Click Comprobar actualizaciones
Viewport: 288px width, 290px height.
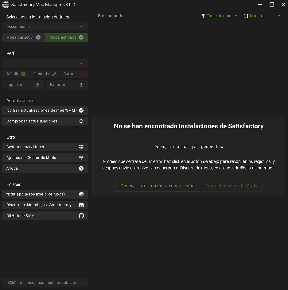45,121
